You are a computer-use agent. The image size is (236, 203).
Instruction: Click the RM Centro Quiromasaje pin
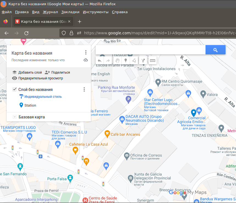[x=158, y=82]
